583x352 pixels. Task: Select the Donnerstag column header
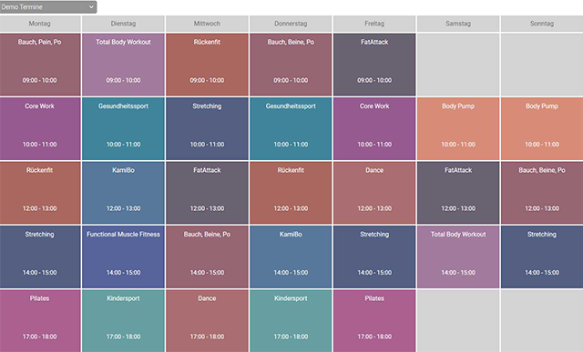pyautogui.click(x=291, y=24)
